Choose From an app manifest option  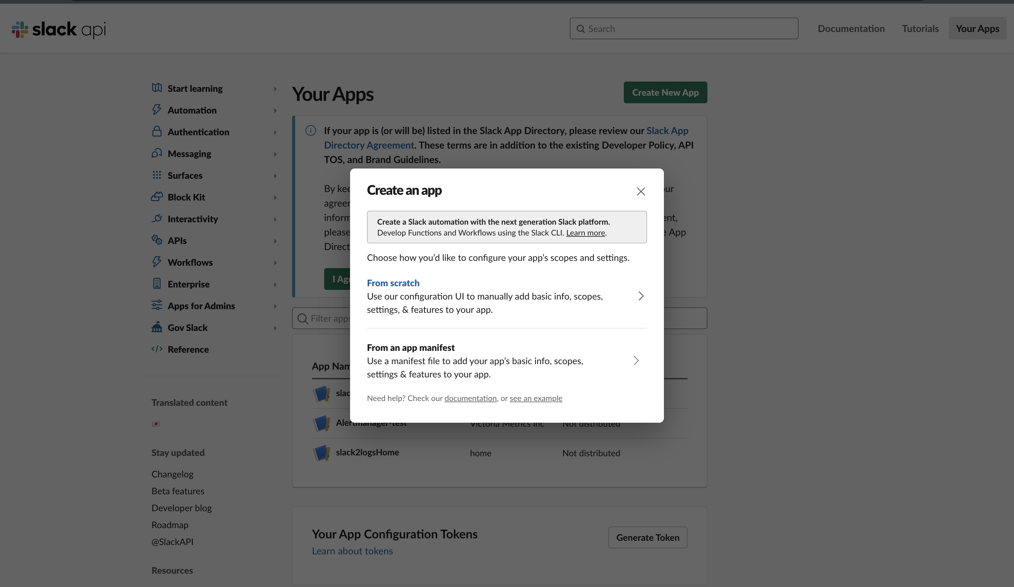click(x=507, y=360)
